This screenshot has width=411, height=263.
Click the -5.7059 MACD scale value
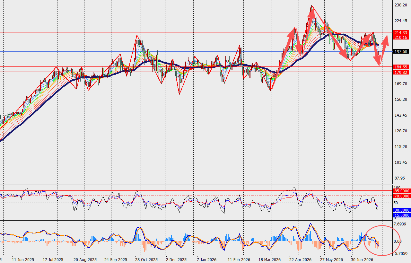pos(401,254)
